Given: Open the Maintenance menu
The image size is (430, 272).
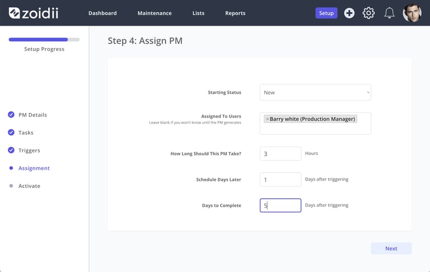Looking at the screenshot, I should 155,13.
